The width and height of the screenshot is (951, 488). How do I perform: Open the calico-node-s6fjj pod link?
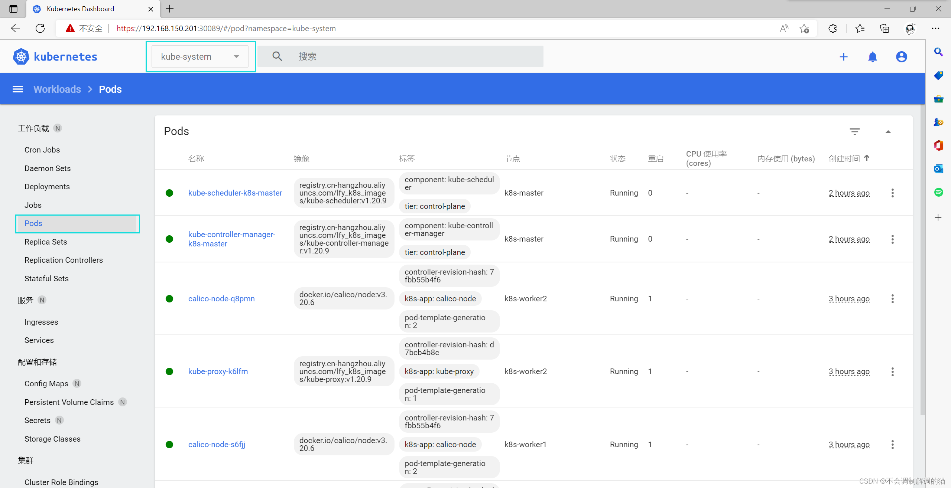tap(217, 445)
